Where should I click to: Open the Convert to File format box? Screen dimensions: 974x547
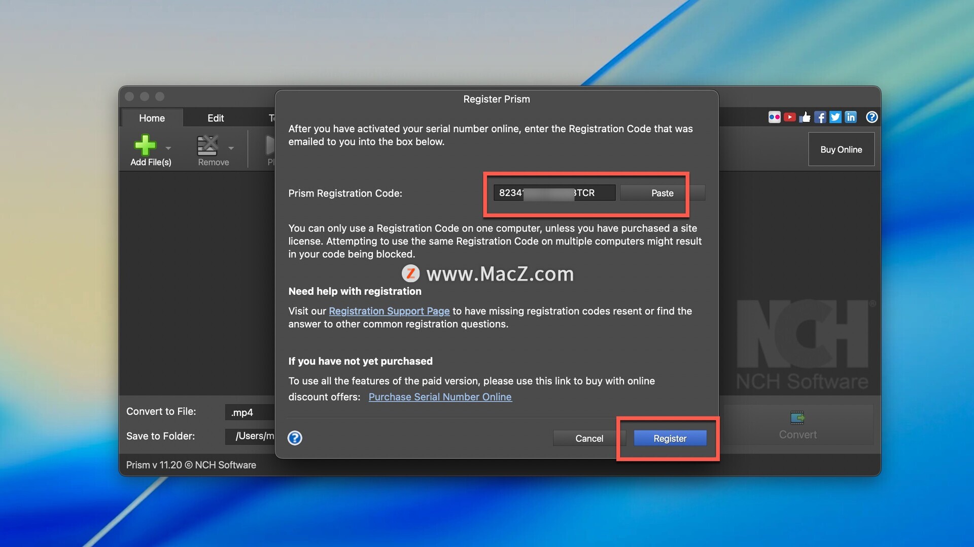click(x=250, y=412)
